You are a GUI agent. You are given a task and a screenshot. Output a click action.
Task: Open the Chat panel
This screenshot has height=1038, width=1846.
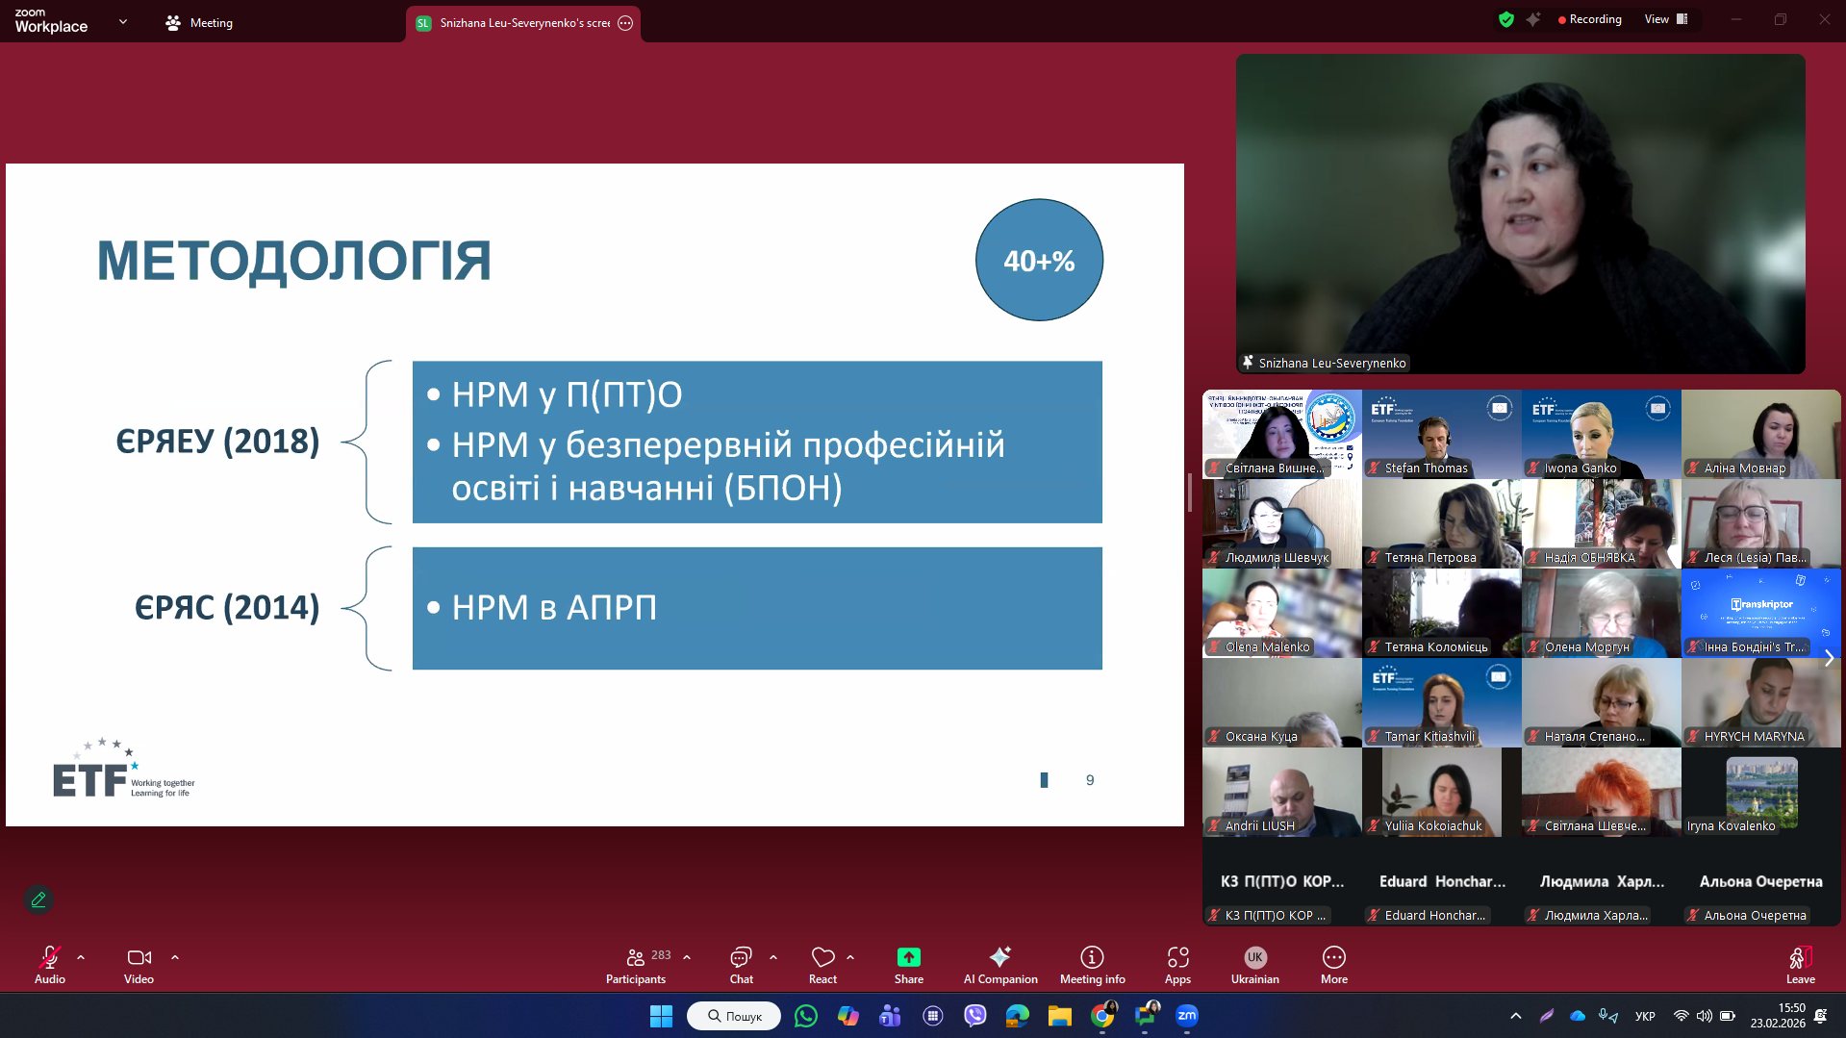(x=741, y=965)
